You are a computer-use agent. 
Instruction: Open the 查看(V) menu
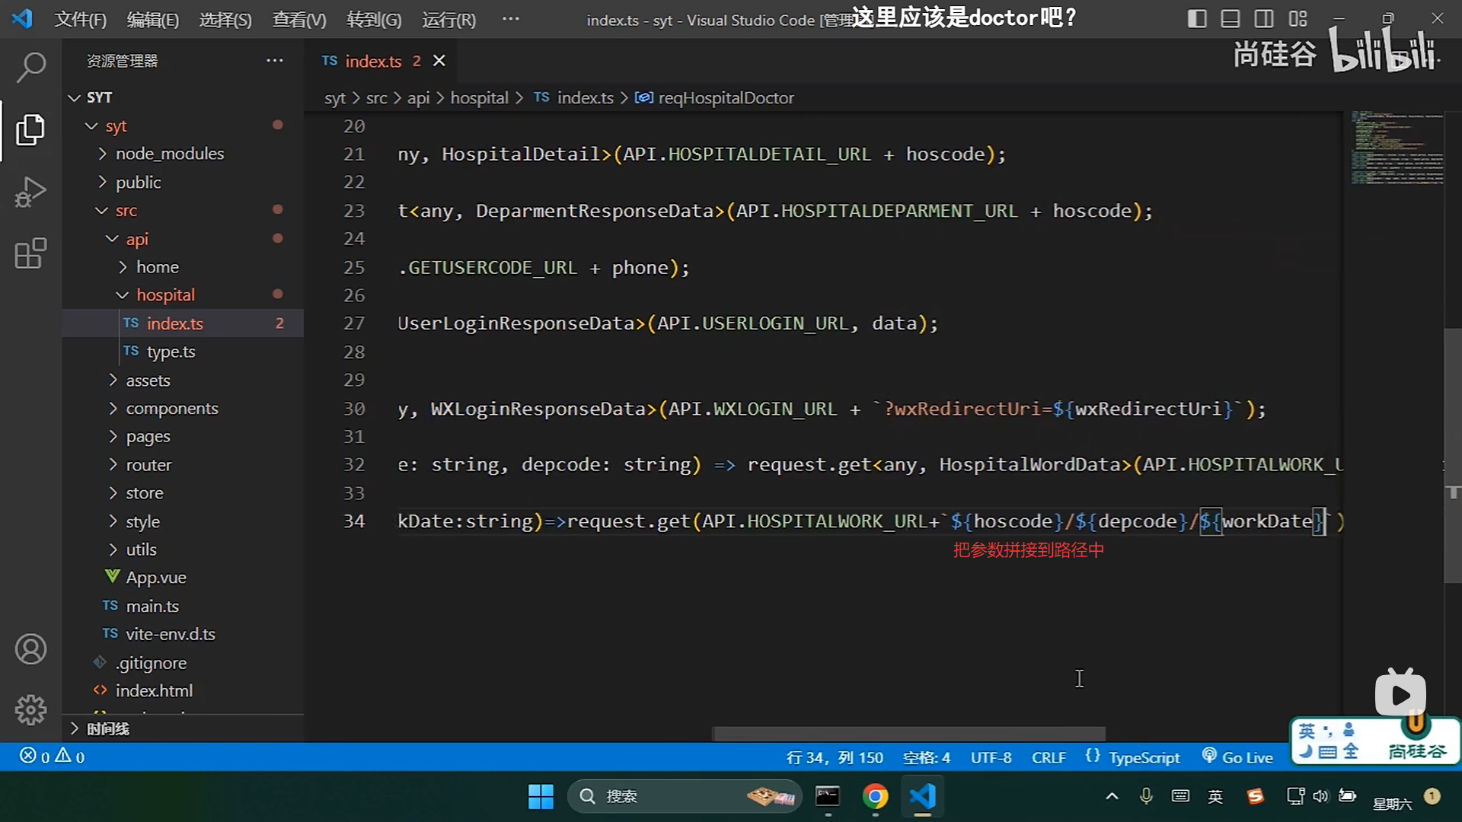tap(299, 20)
